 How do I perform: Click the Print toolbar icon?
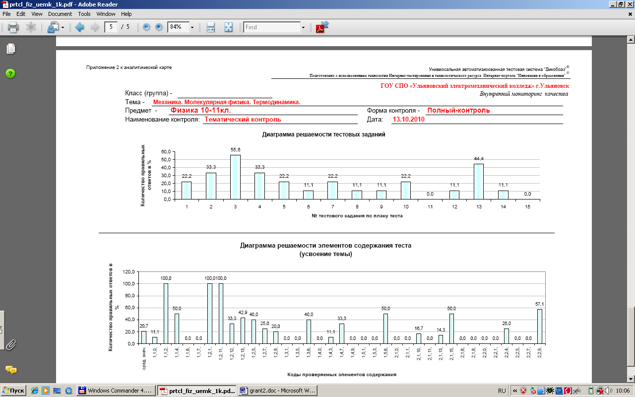point(12,27)
